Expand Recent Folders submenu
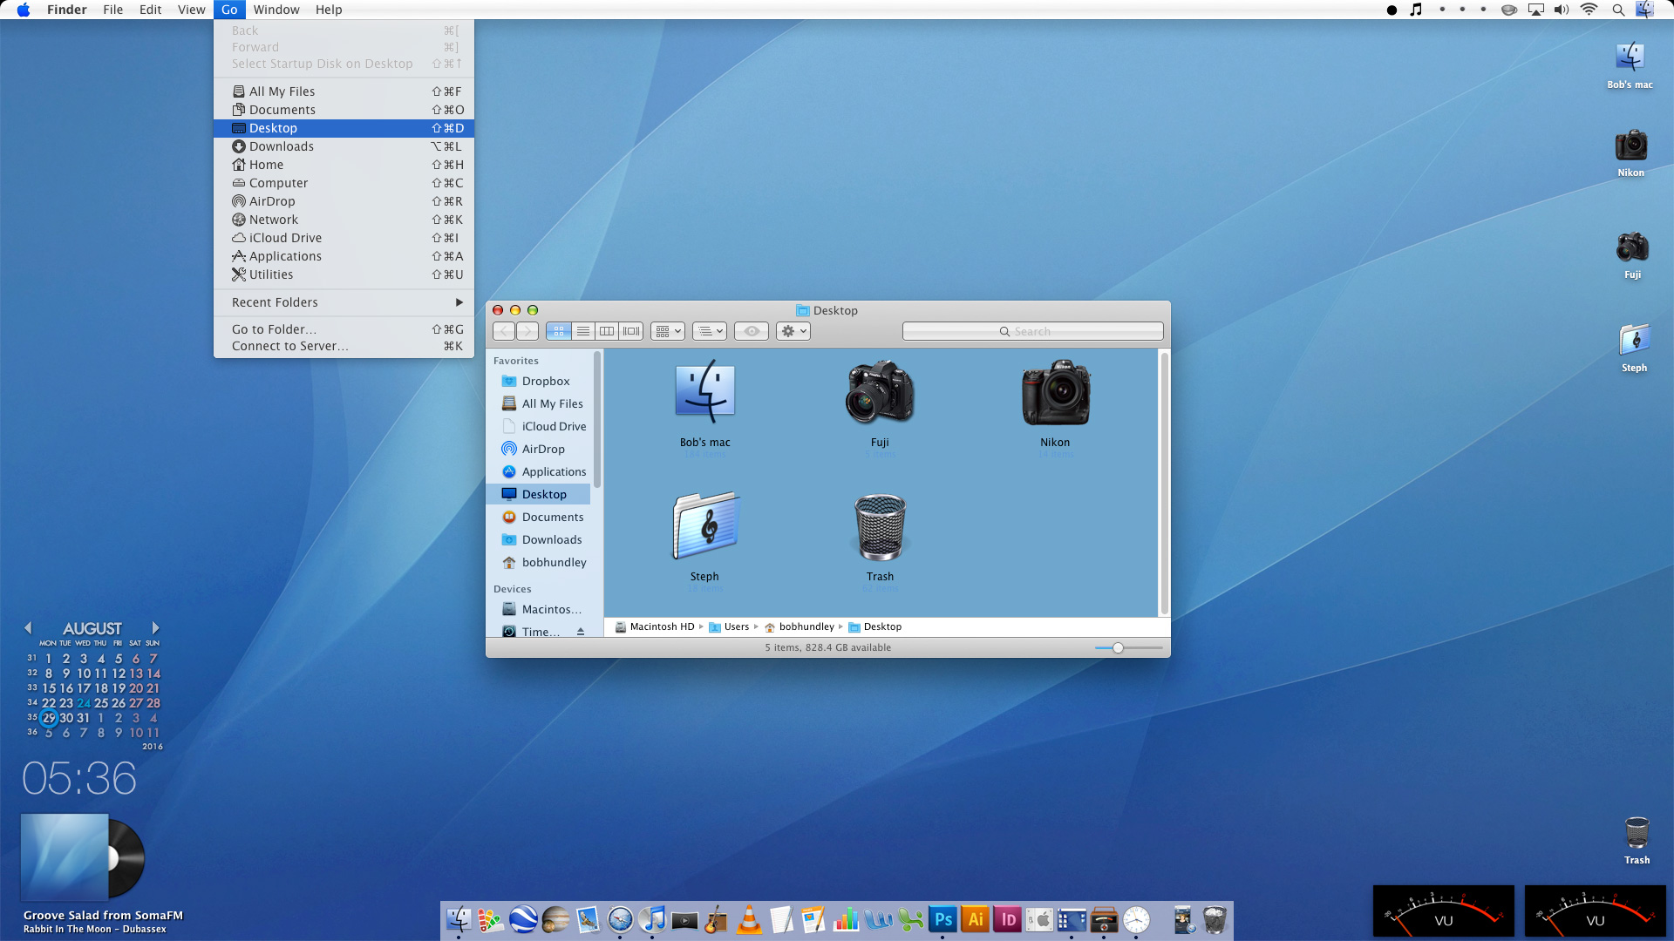 coord(344,302)
